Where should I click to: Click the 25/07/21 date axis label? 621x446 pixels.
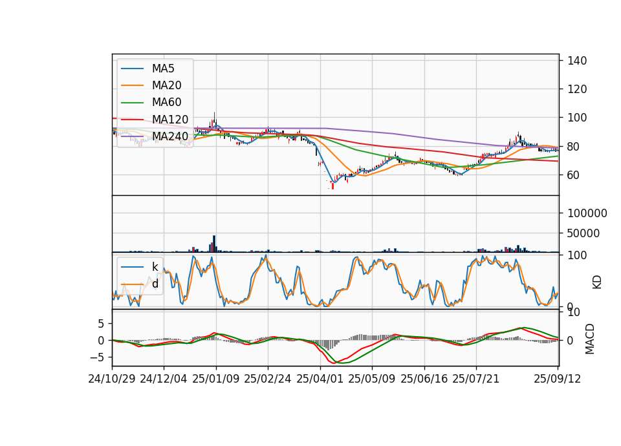pos(476,379)
